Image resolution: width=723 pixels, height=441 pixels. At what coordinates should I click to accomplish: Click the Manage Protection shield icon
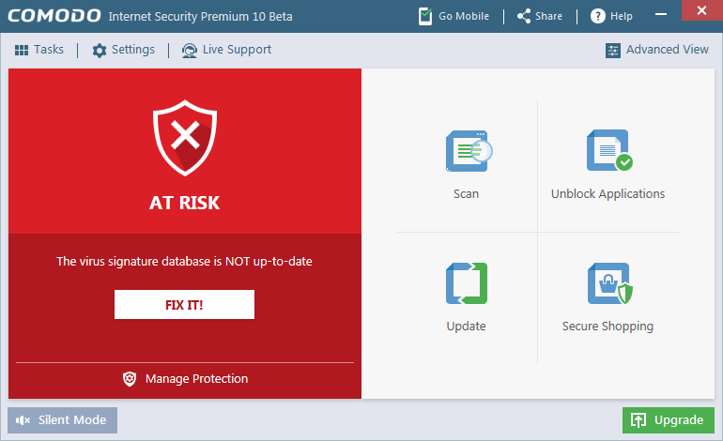click(130, 379)
